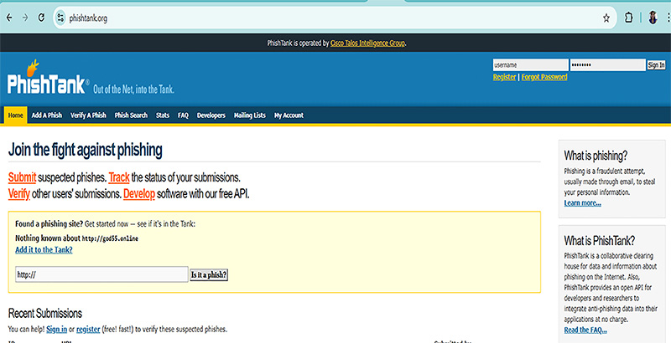Reload the page with refresh icon
Viewport: 671px width, 343px height.
point(41,18)
